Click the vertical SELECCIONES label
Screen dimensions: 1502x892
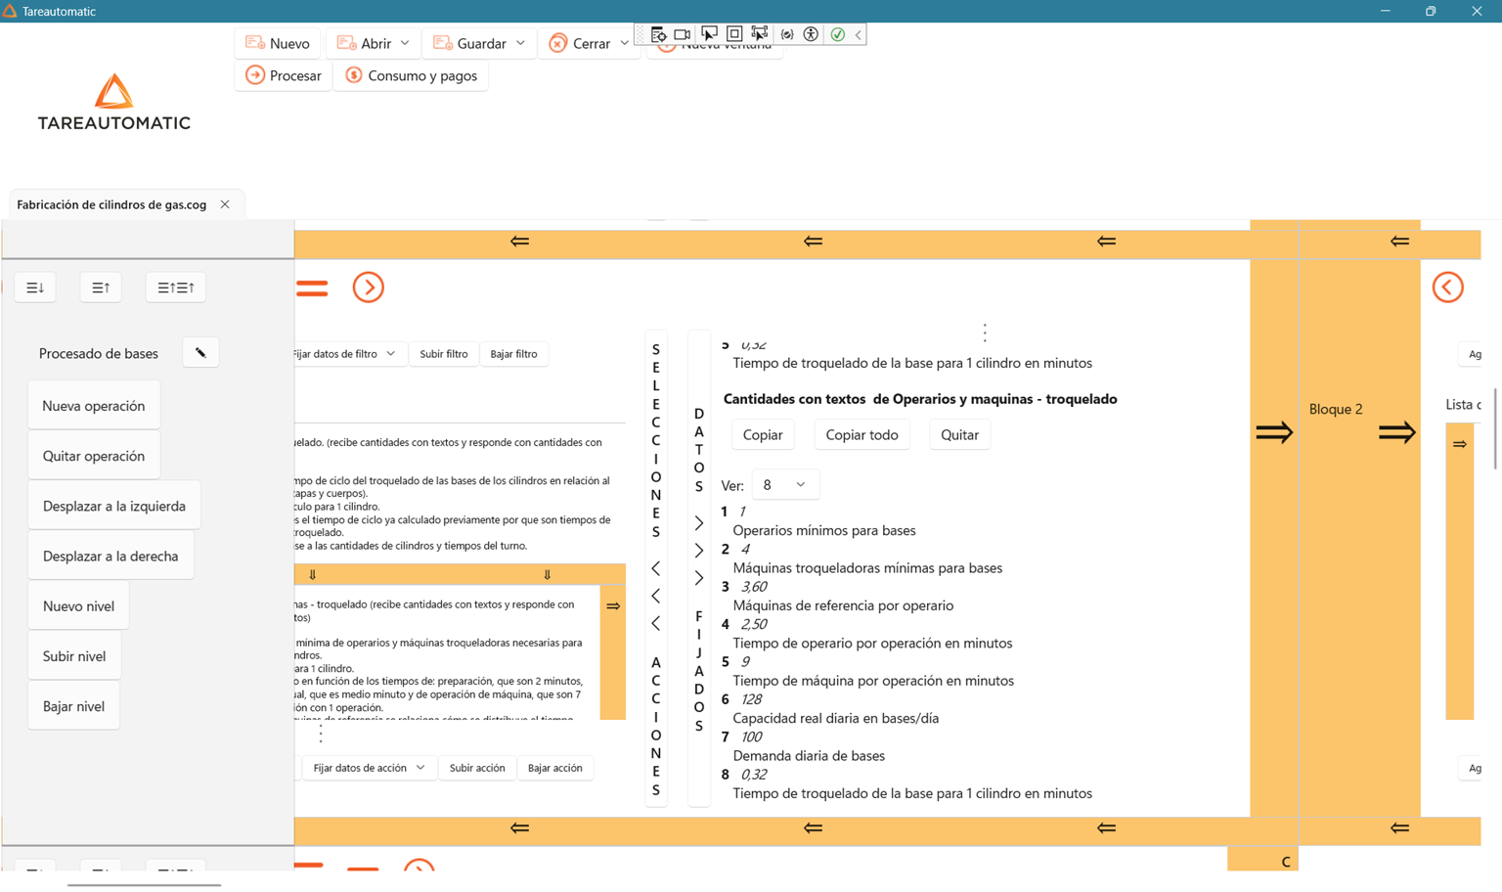(656, 440)
